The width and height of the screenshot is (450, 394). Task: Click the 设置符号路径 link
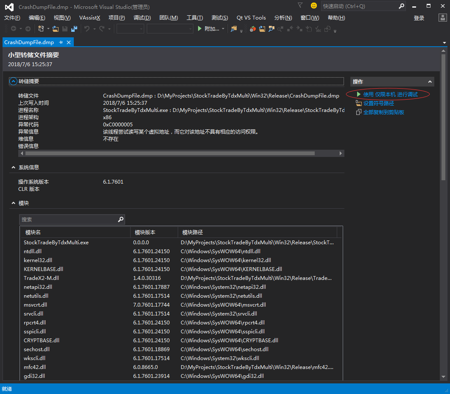pos(379,103)
